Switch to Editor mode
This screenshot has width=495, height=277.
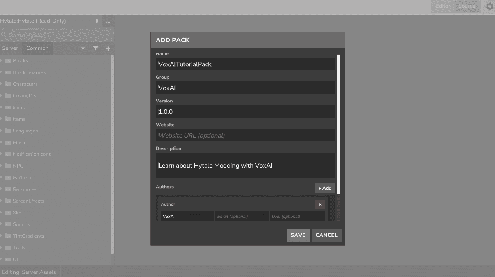[443, 6]
